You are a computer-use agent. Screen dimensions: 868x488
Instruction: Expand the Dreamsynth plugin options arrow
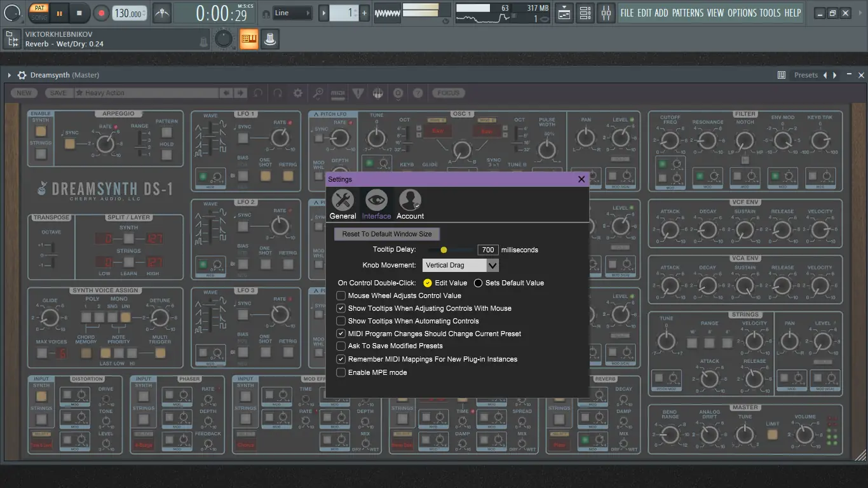[10, 75]
